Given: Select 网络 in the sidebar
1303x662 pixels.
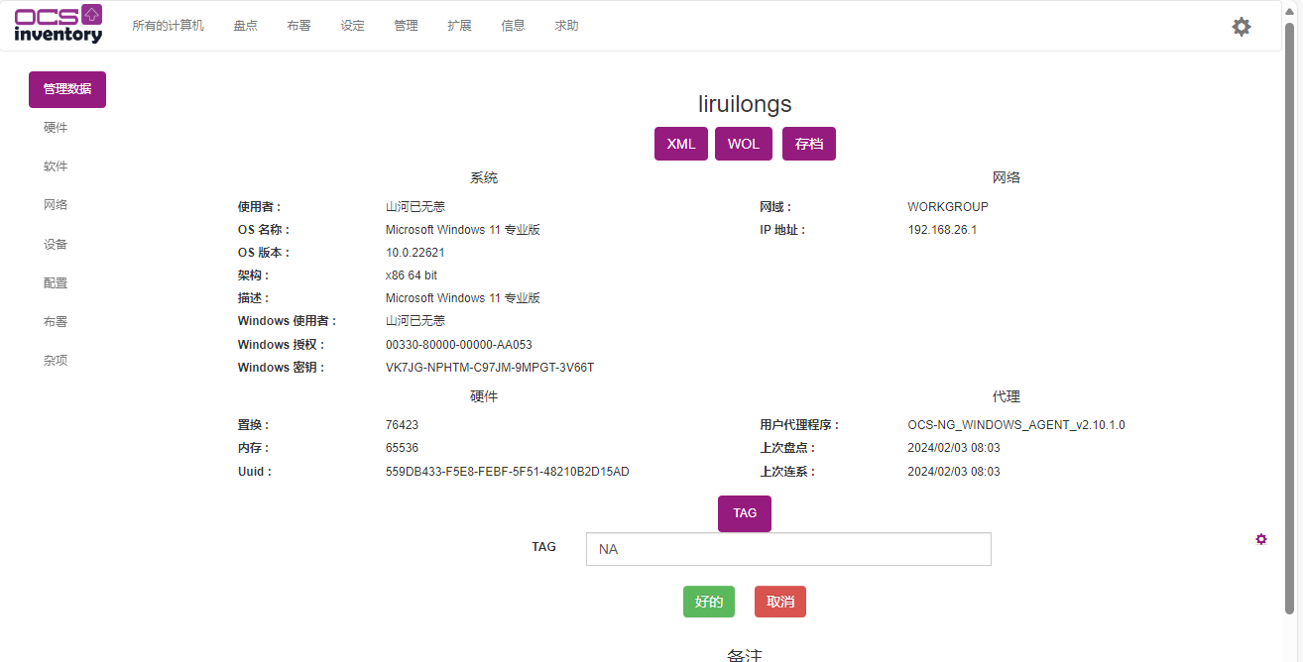Looking at the screenshot, I should coord(56,205).
